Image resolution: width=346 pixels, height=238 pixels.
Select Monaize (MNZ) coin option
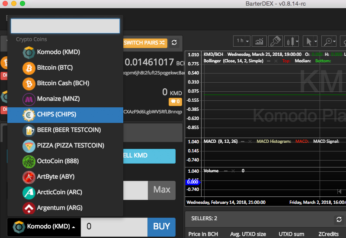65,99
